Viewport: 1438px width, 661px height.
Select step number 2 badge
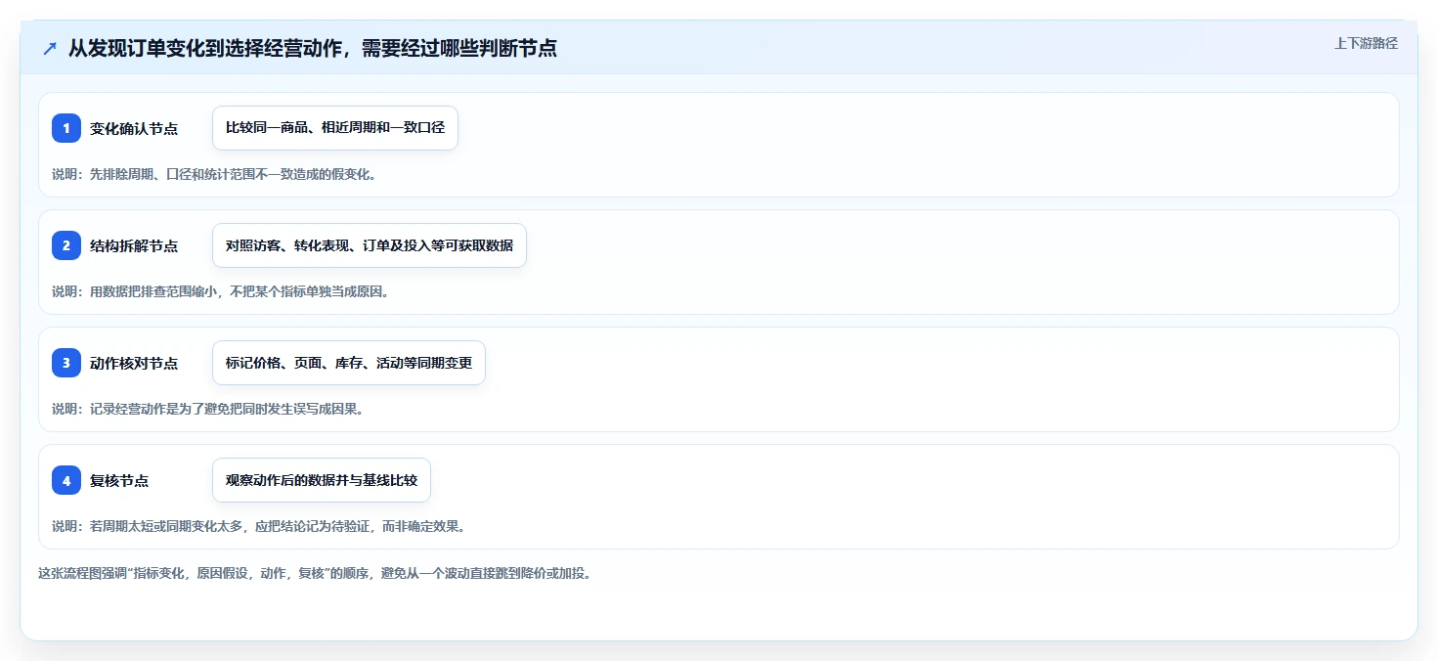point(66,245)
